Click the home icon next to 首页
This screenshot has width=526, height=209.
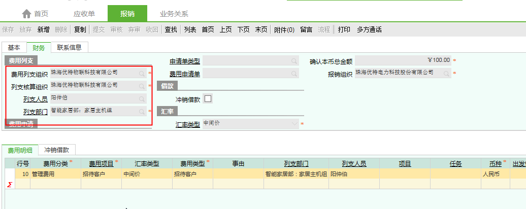26,13
